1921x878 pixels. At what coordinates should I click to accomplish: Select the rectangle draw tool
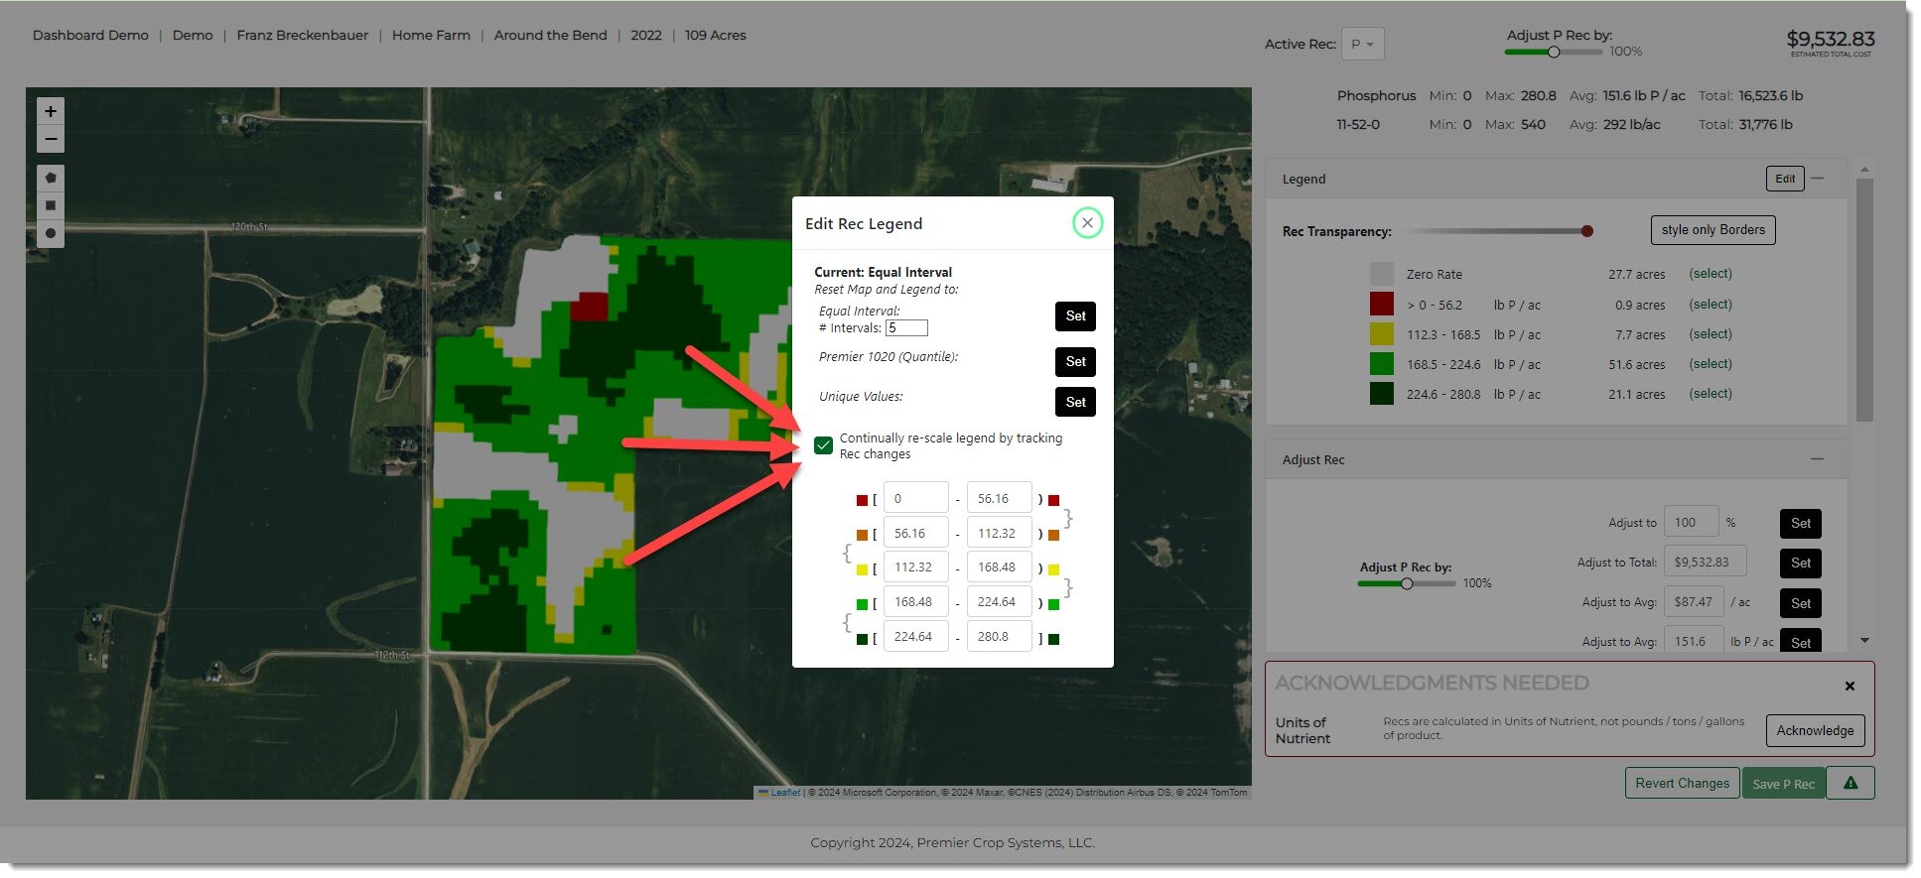(x=51, y=205)
